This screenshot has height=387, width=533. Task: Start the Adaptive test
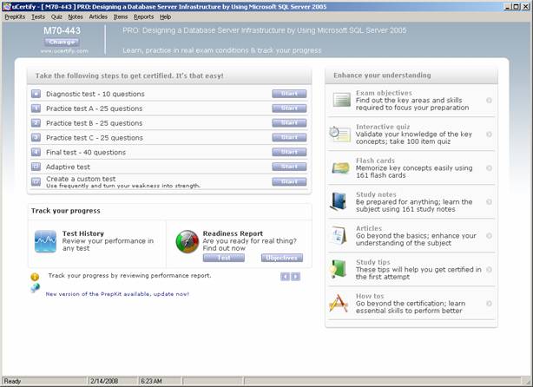[x=289, y=167]
